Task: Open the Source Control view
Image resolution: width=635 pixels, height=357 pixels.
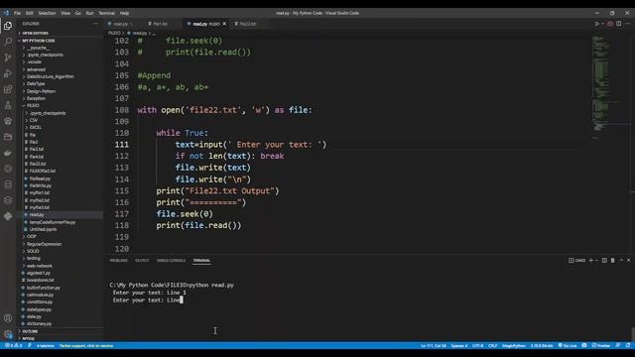Action: (8, 58)
